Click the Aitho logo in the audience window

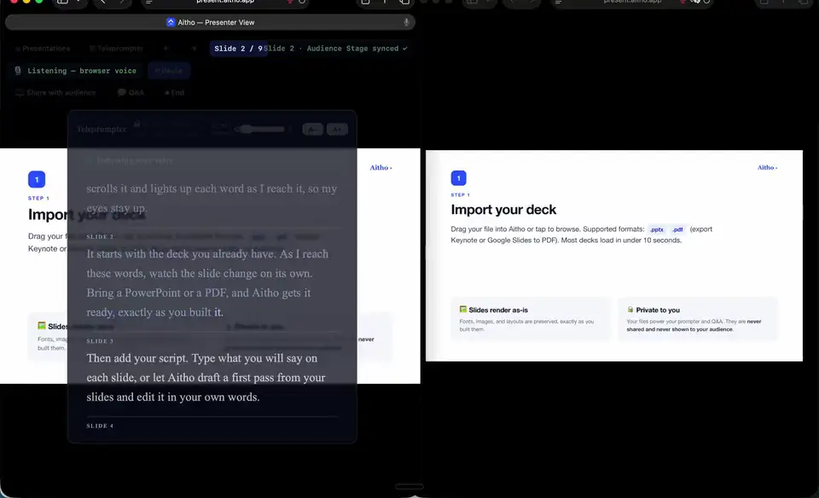(x=767, y=168)
